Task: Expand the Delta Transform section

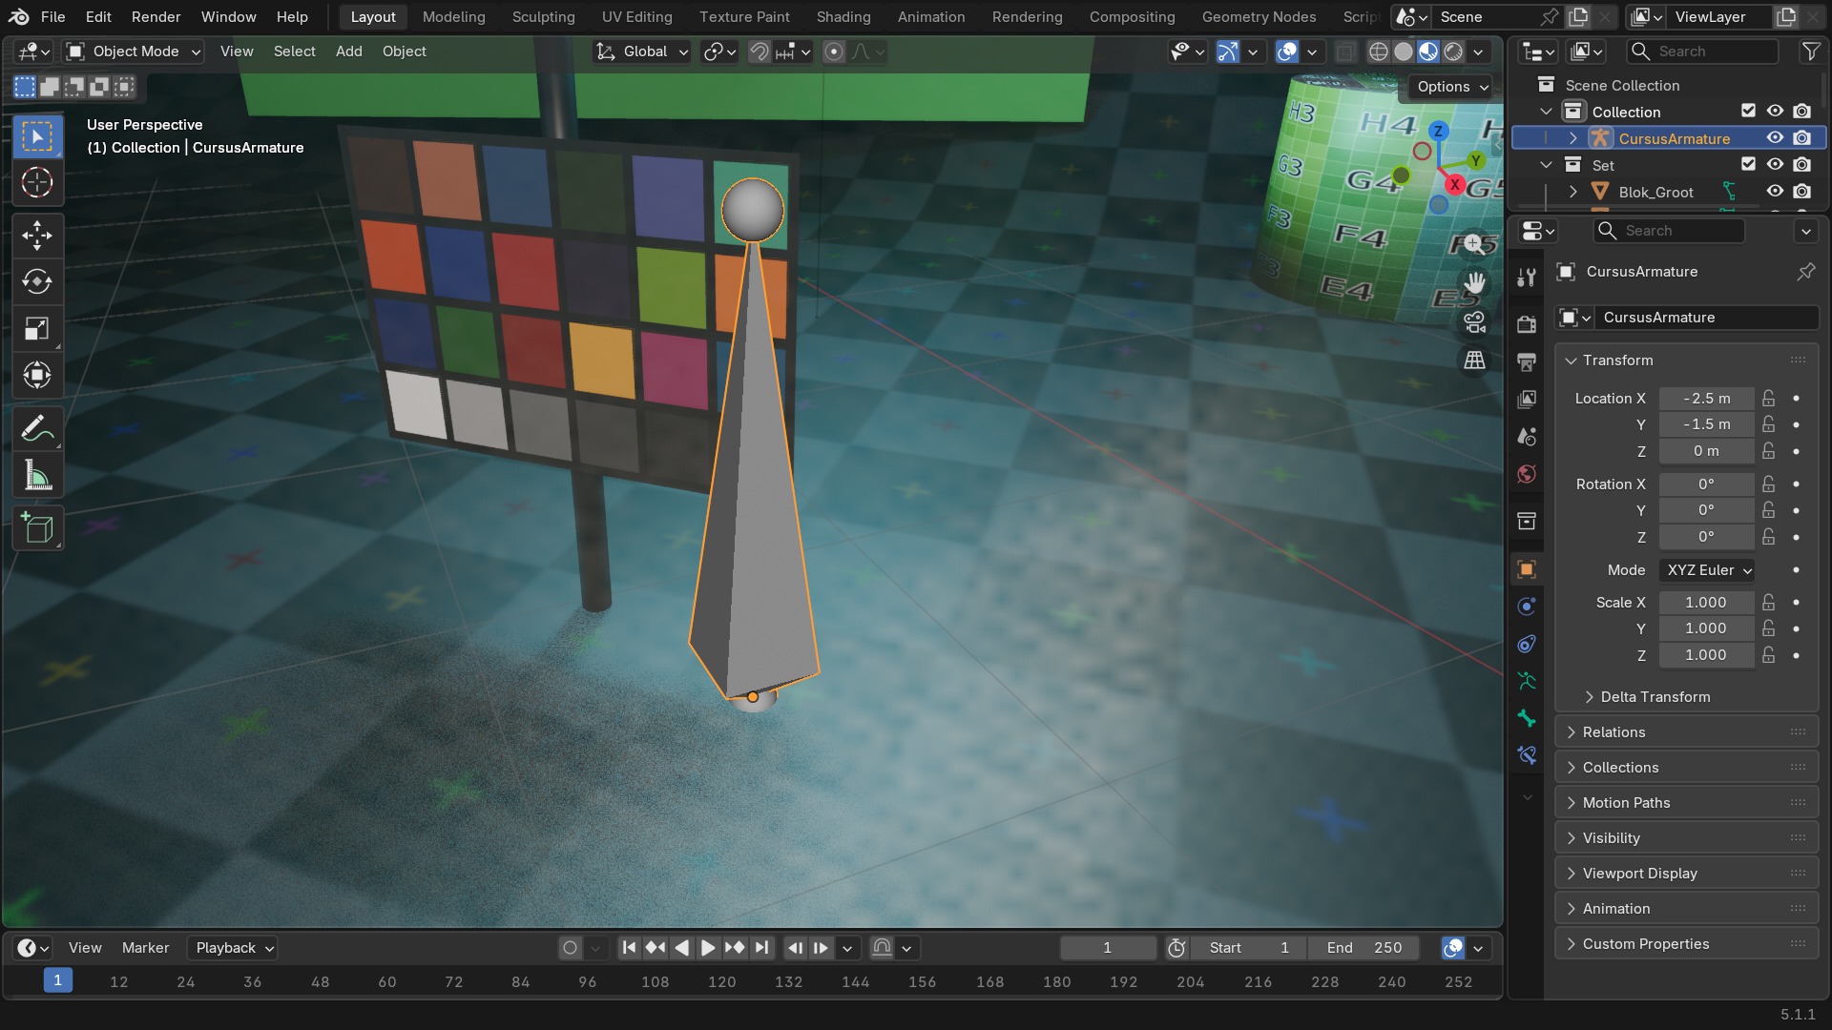Action: pos(1655,697)
